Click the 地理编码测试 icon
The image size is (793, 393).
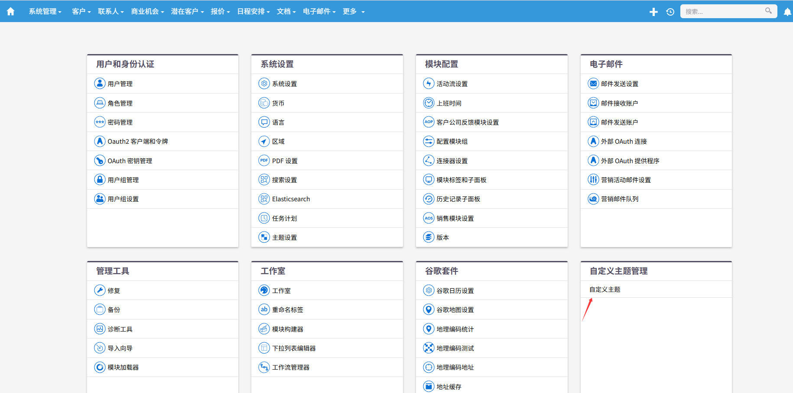(429, 348)
